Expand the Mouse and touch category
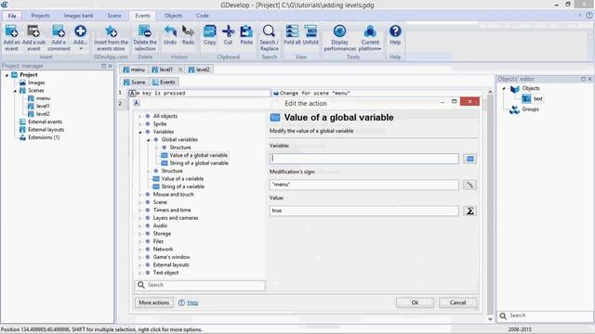 click(x=139, y=195)
